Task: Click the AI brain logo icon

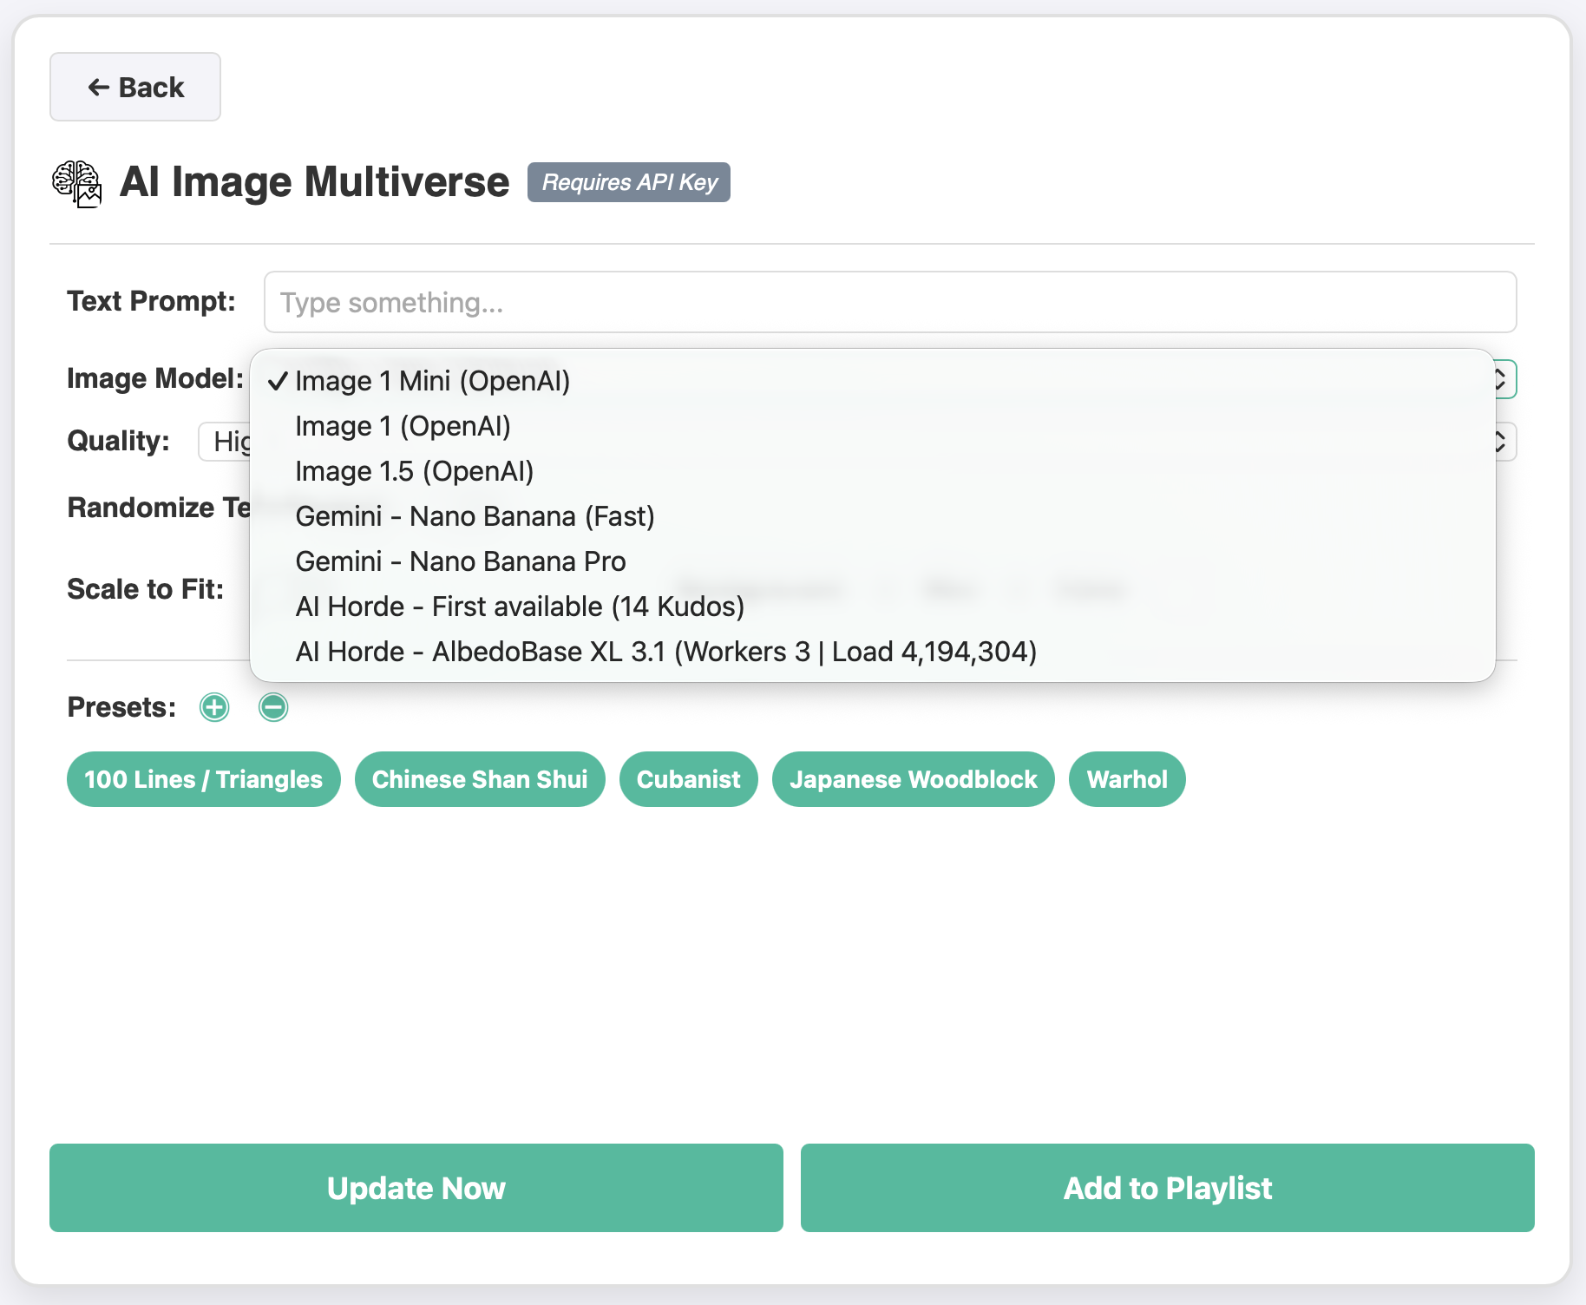Action: (77, 183)
